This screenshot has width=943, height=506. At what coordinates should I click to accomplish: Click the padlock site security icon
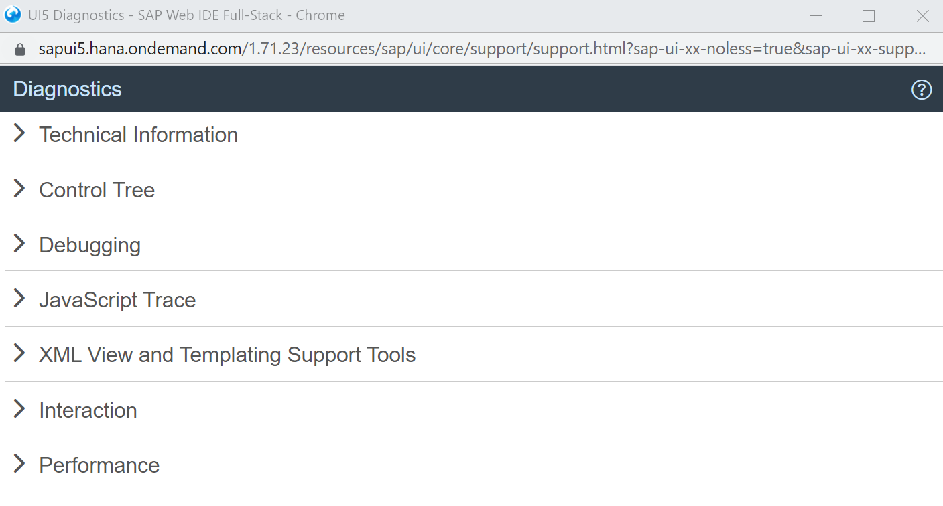coord(19,50)
